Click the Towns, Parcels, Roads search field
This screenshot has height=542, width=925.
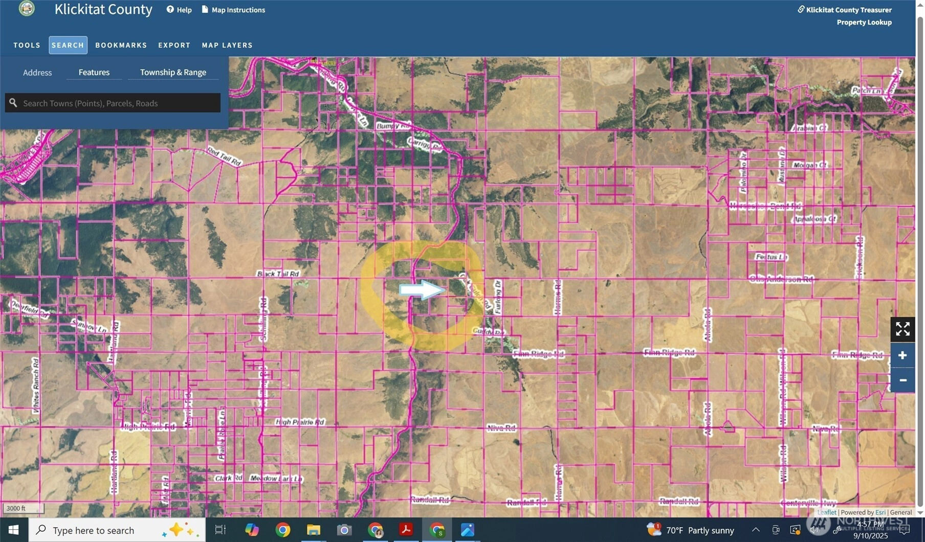tap(119, 103)
